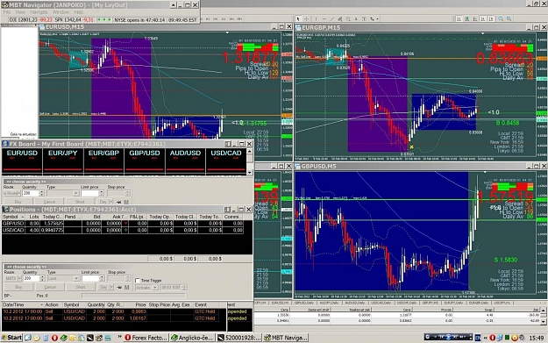
Task: Sort Positions by the Symbol column header
Action: tap(12, 217)
